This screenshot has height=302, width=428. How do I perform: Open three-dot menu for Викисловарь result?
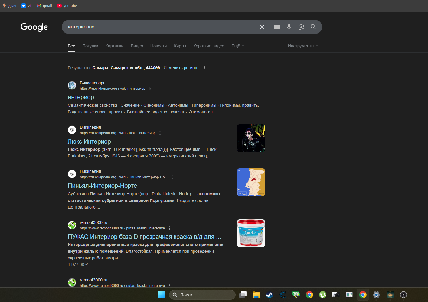[x=150, y=89]
